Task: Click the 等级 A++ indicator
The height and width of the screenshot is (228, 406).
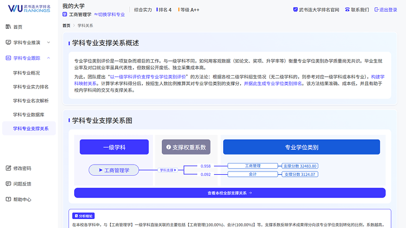Action: tap(189, 10)
